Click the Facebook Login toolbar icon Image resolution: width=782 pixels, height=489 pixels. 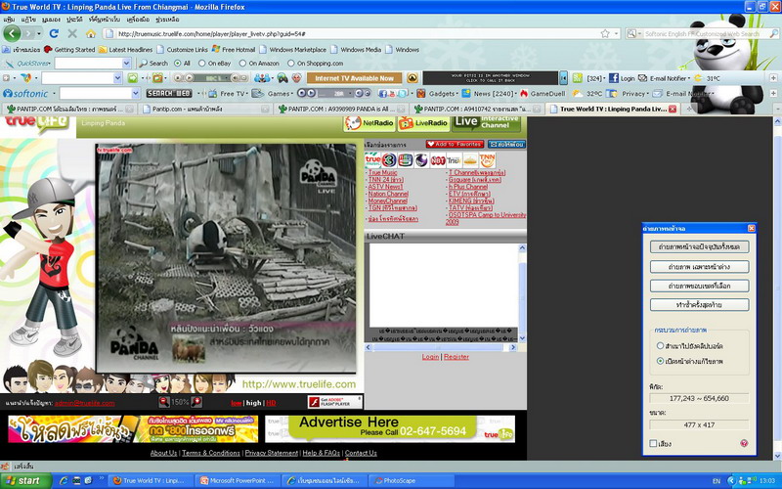pos(622,78)
